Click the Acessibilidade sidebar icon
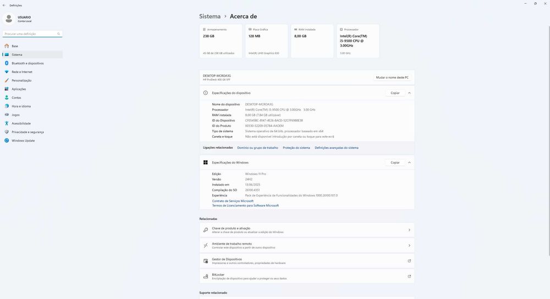 7,123
